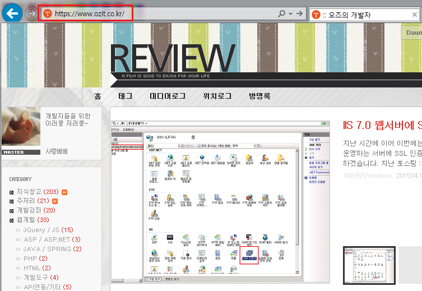Click the WIN-6JFAN server icon in IIS header
The height and width of the screenshot is (291, 422).
150,138
